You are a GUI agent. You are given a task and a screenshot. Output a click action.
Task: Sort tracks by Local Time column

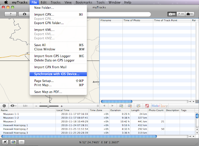(72, 110)
